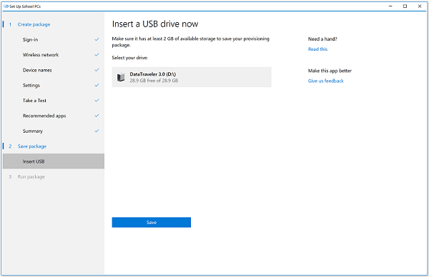Viewport: 429px width, 277px height.
Task: Click the checkmark beside Summary
Action: pos(97,131)
